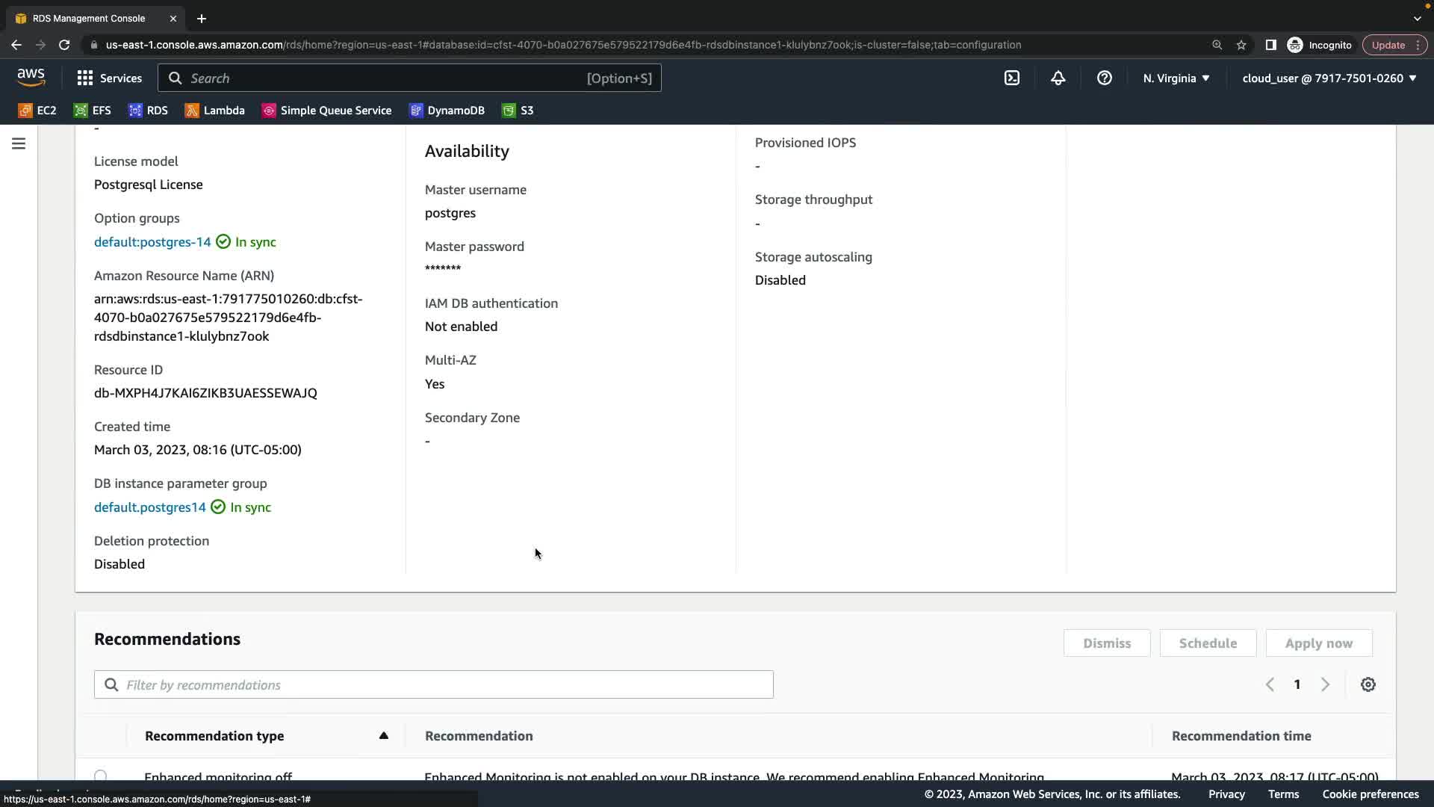The image size is (1434, 807).
Task: Click the Cookie preferences footer link
Action: (1370, 794)
